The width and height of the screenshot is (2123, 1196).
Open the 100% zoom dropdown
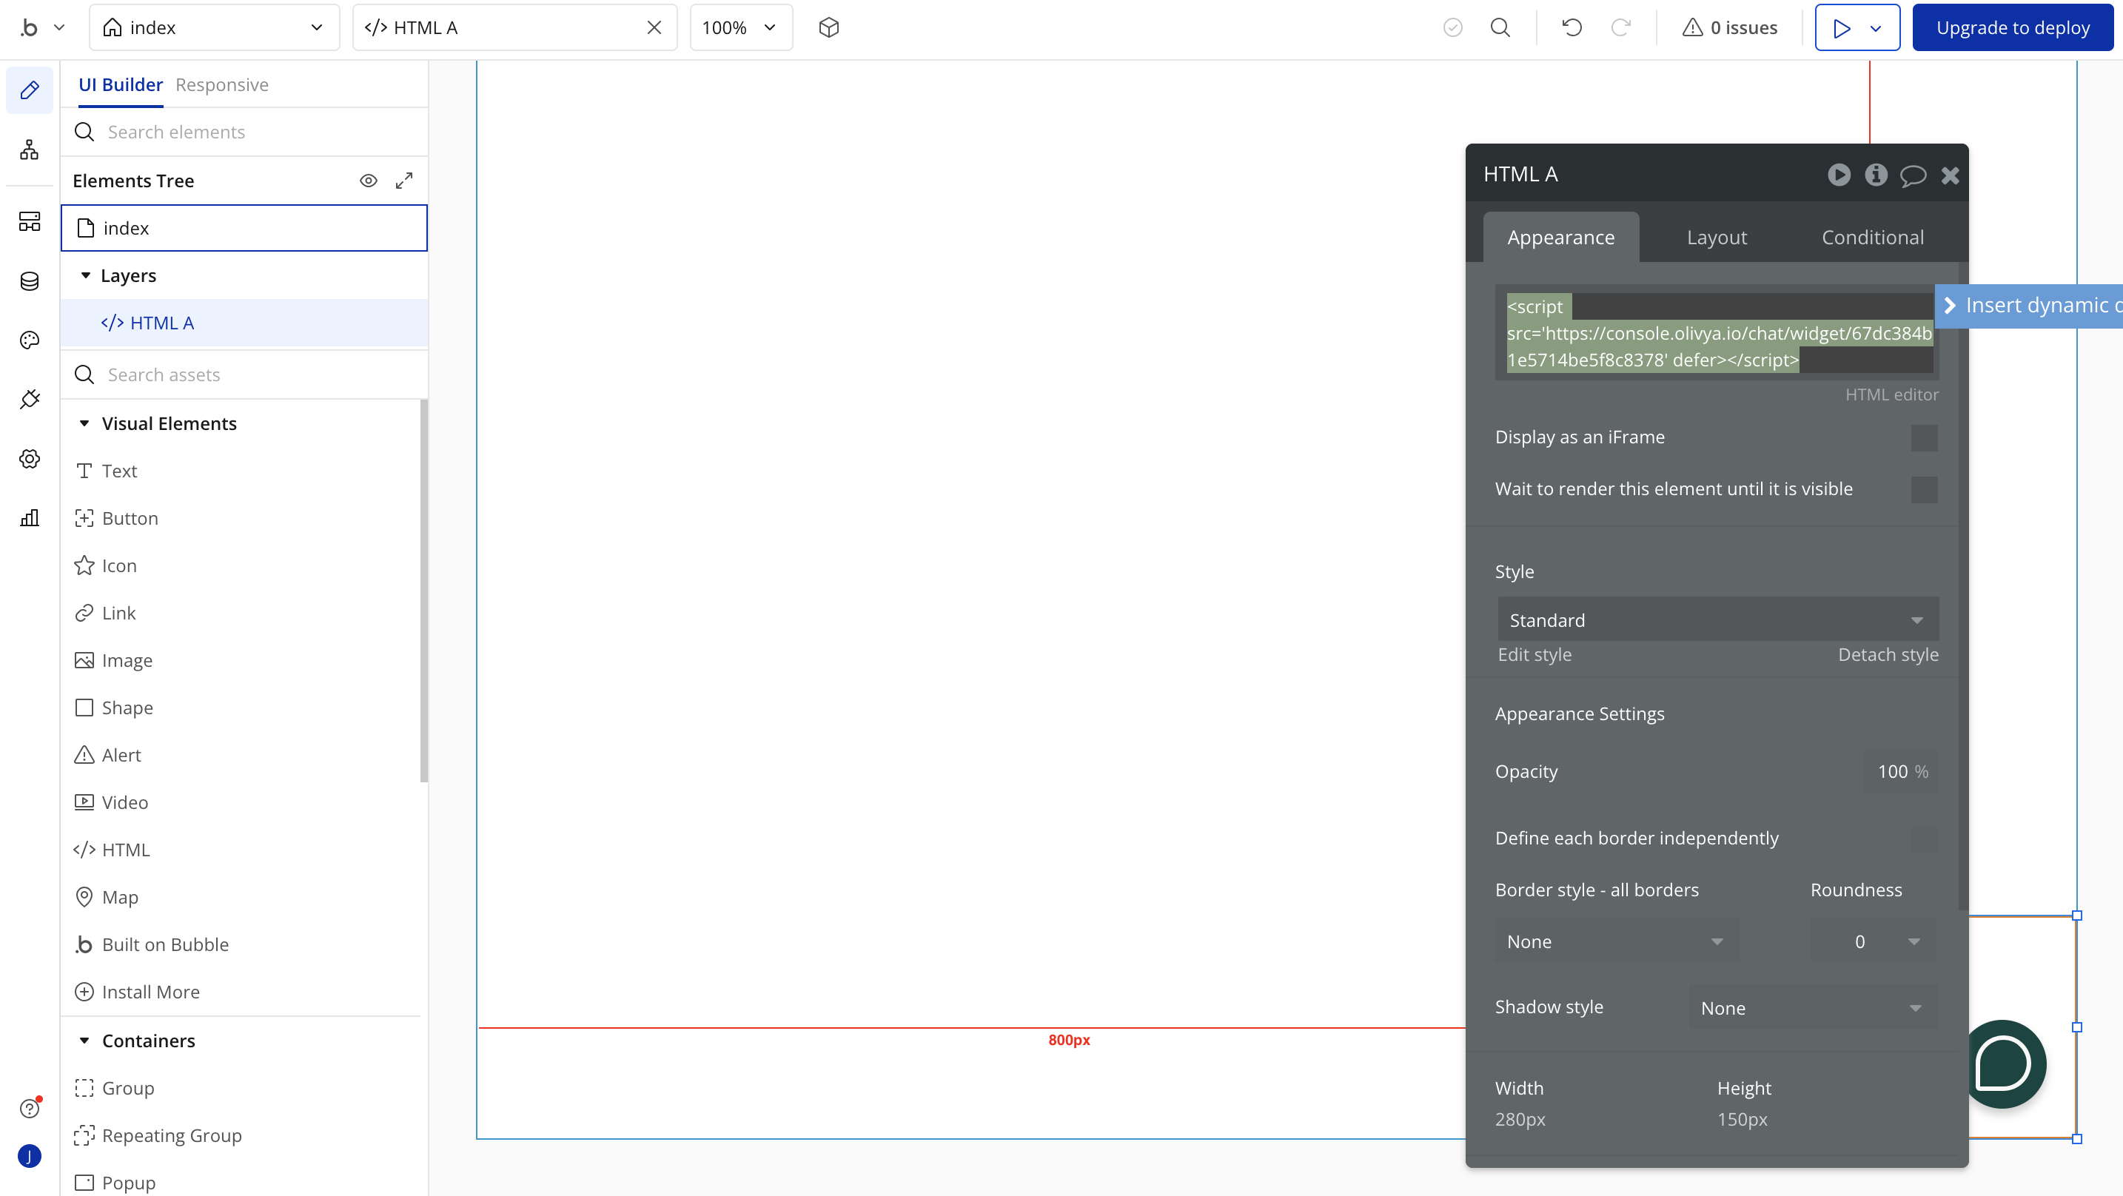coord(741,27)
